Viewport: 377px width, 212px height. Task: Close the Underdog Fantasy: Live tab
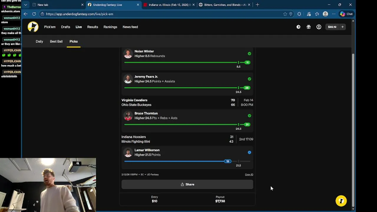pos(138,5)
